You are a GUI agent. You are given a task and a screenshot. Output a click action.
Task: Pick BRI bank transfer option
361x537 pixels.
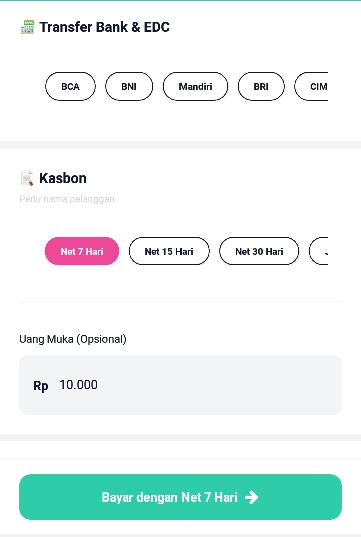[x=261, y=86]
